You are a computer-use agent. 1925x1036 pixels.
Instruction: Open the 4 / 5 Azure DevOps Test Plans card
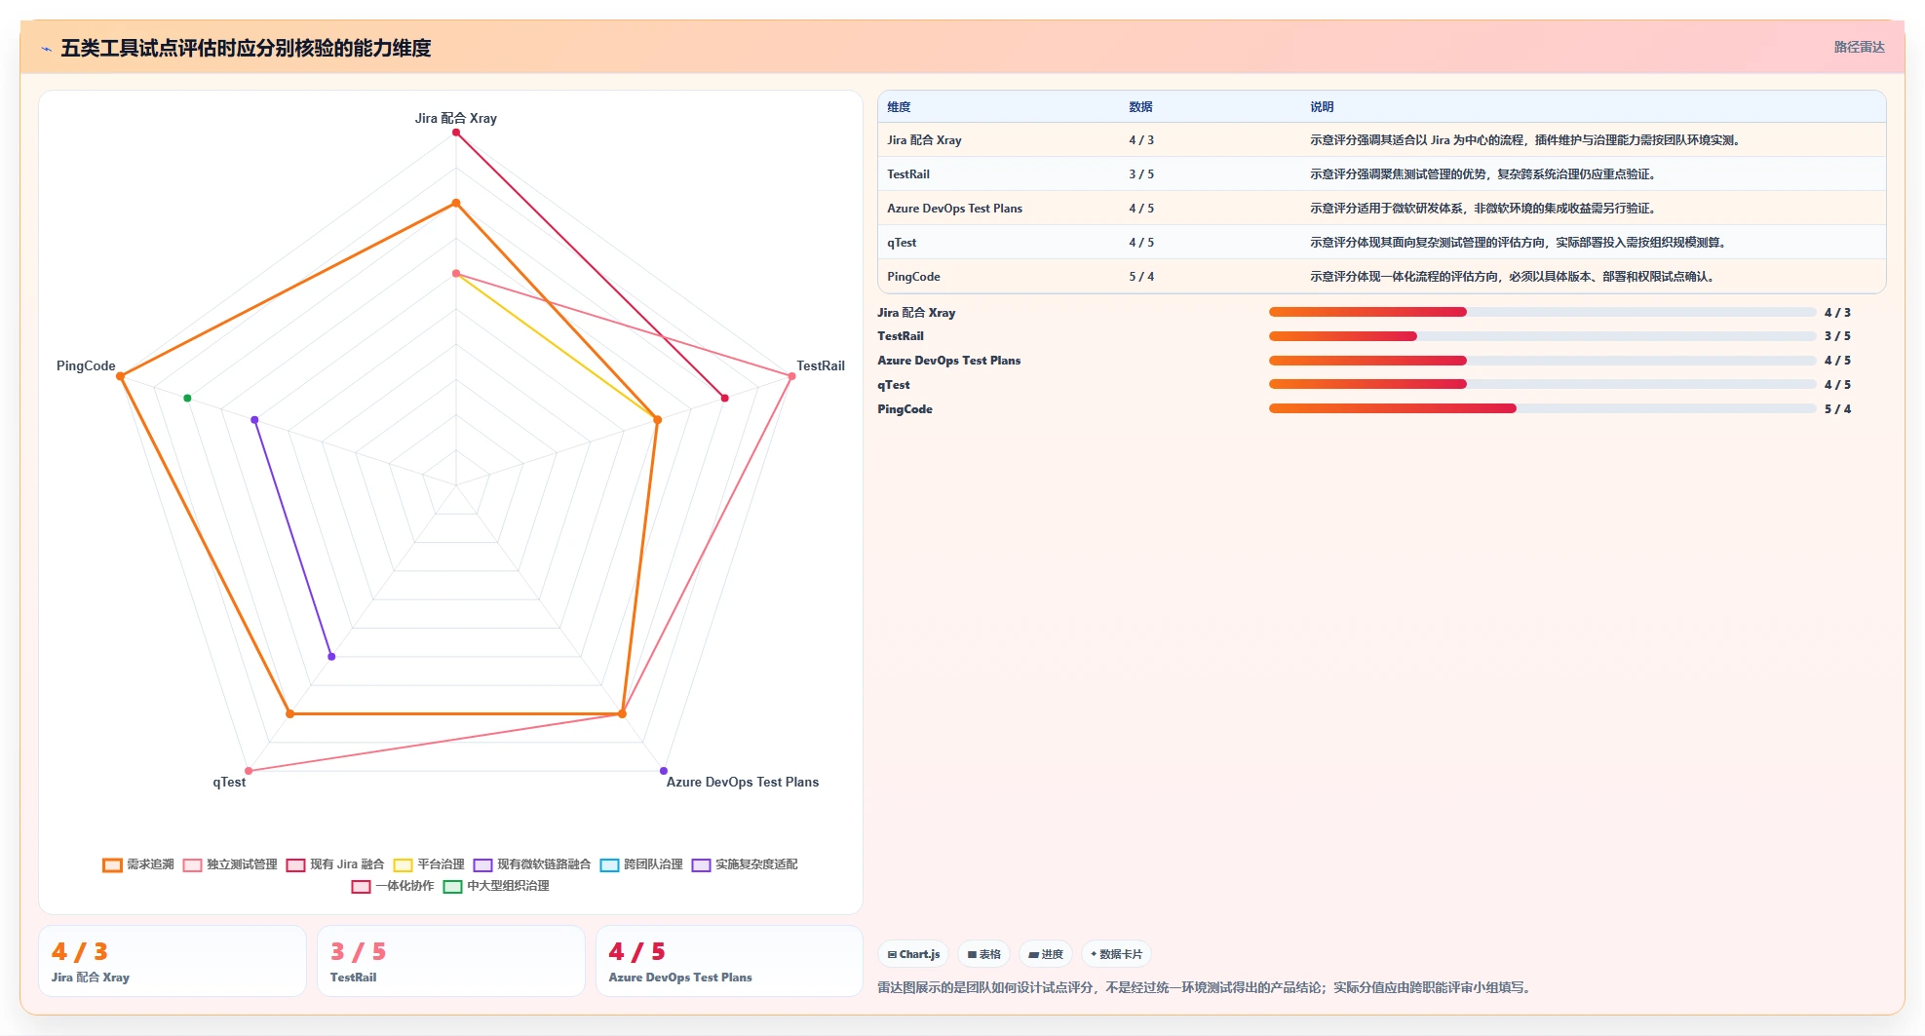[729, 961]
